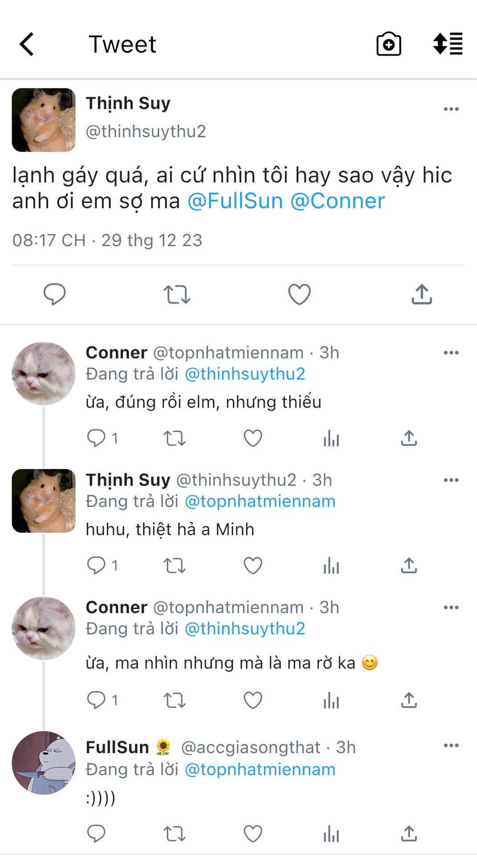Retweet the main Thịnh Suy tweet

(177, 294)
